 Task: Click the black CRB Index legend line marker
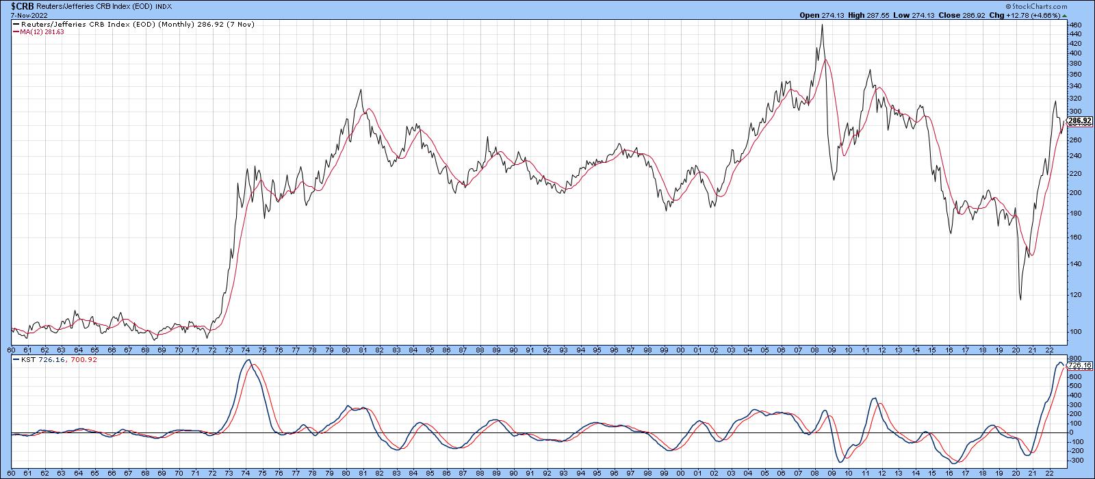[15, 24]
